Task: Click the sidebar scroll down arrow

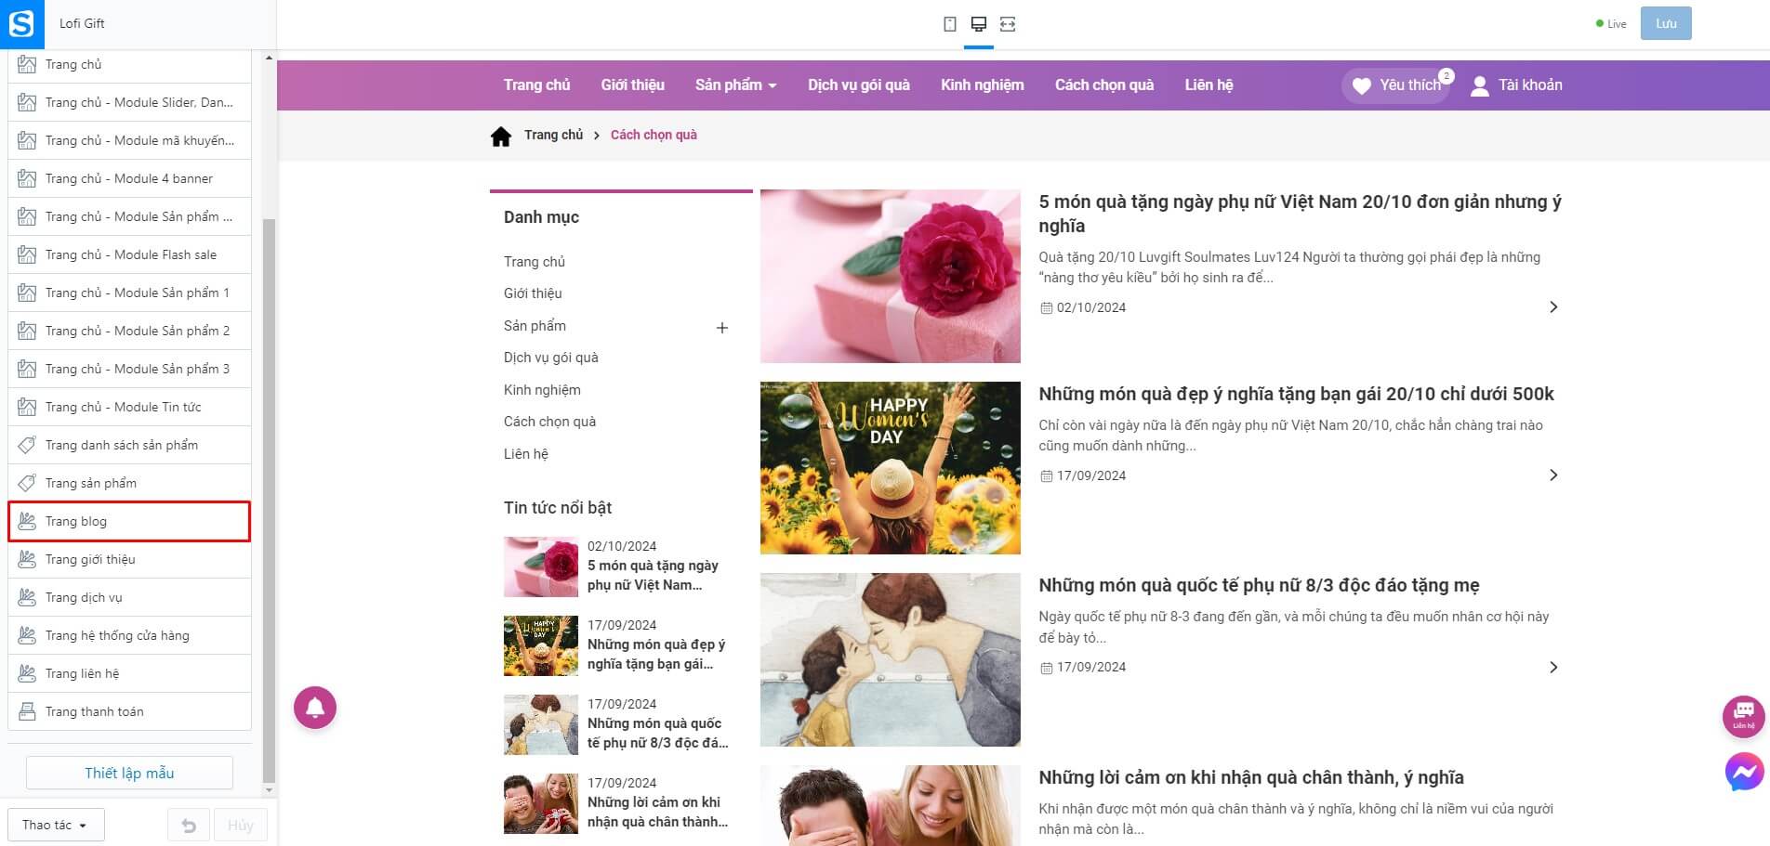Action: click(269, 790)
